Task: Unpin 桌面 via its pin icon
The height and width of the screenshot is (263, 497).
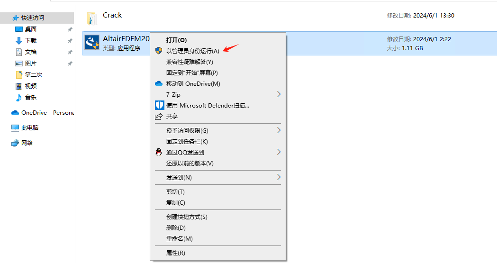Action: [x=70, y=29]
